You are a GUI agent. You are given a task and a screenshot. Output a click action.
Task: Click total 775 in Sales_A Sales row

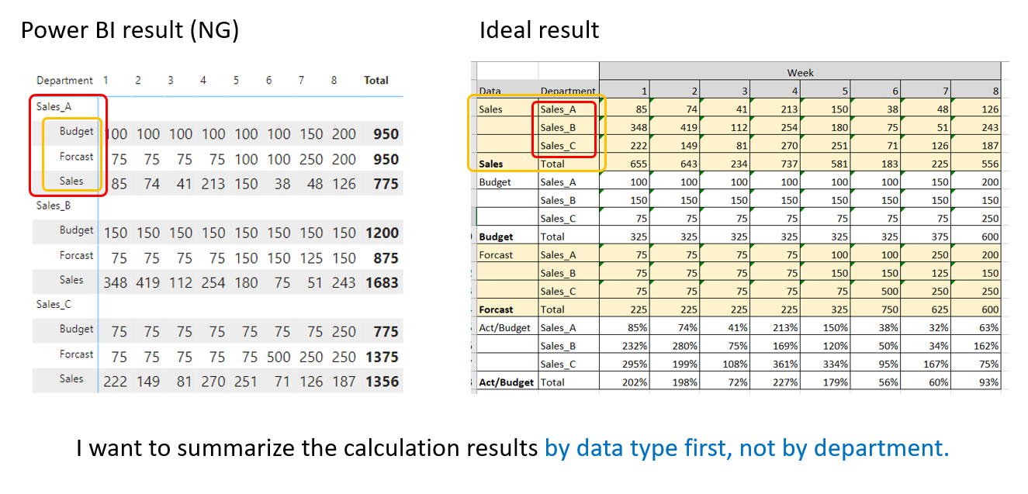coord(386,185)
